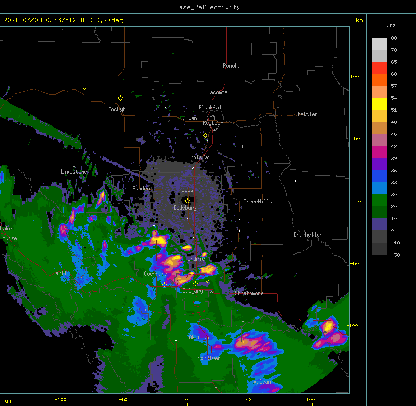The height and width of the screenshot is (406, 416).
Task: Click the Stettler city label
Action: tap(306, 114)
